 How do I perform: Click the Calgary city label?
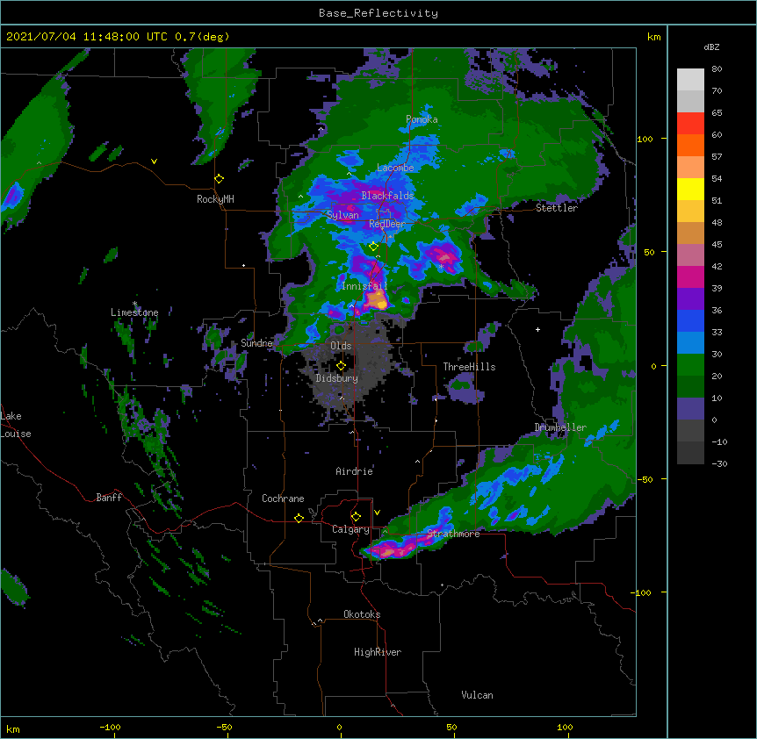point(350,529)
